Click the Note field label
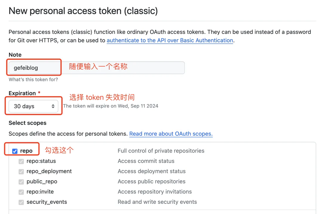The width and height of the screenshot is (324, 214). [15, 55]
